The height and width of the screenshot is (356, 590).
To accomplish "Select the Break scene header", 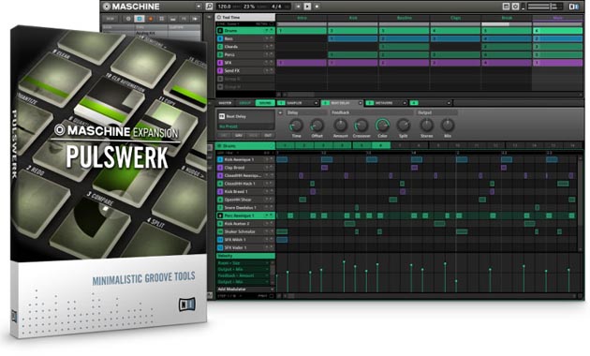I will pyautogui.click(x=507, y=18).
